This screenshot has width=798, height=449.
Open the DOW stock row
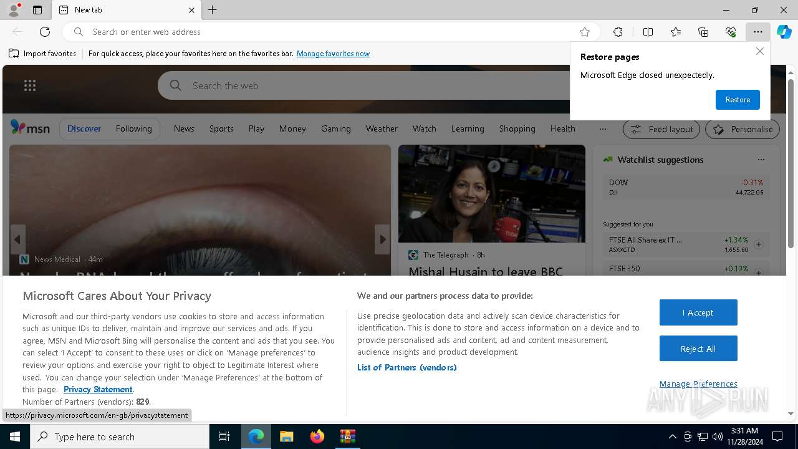click(686, 187)
